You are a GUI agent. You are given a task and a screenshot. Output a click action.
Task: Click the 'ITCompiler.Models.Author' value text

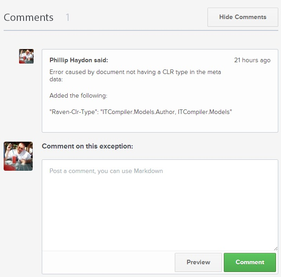138,112
